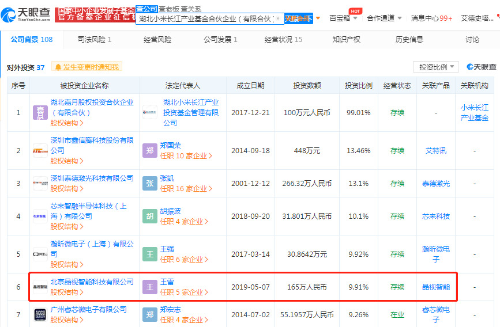Viewport: 500px width, 327px height.
Task: Click the 鑫信腾 ITC company logo
Action: pos(40,151)
